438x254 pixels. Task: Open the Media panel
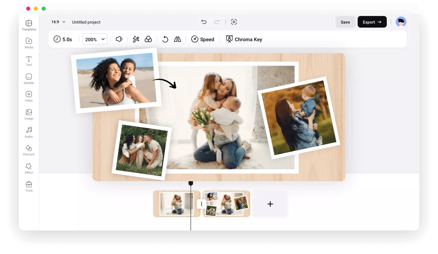pos(28,43)
